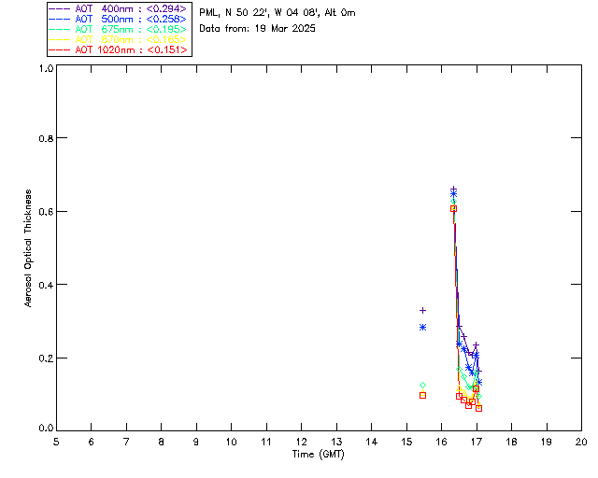Click the x-axis label 9
Screen dimensions: 598x478
point(196,442)
